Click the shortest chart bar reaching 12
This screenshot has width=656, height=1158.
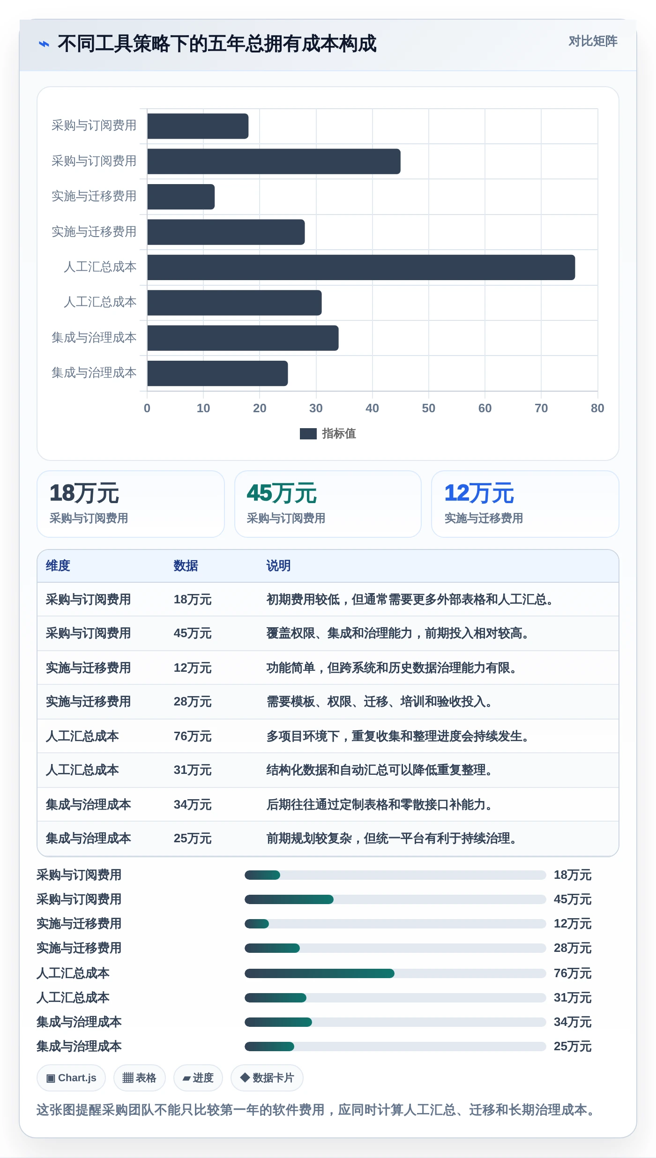click(181, 197)
